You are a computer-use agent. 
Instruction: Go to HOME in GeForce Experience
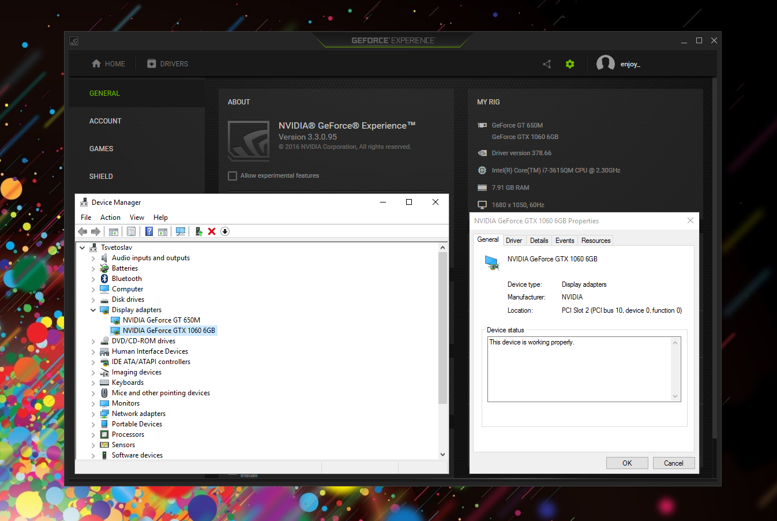tap(108, 64)
